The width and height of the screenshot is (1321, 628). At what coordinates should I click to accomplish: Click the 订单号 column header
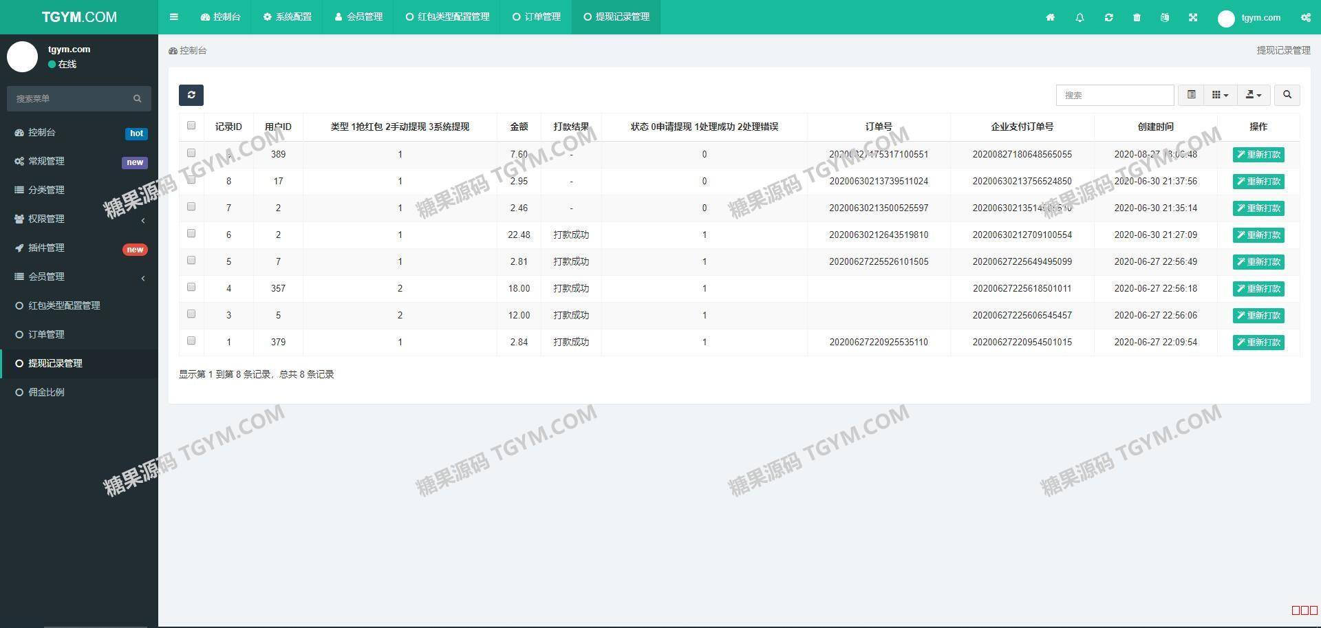click(879, 127)
